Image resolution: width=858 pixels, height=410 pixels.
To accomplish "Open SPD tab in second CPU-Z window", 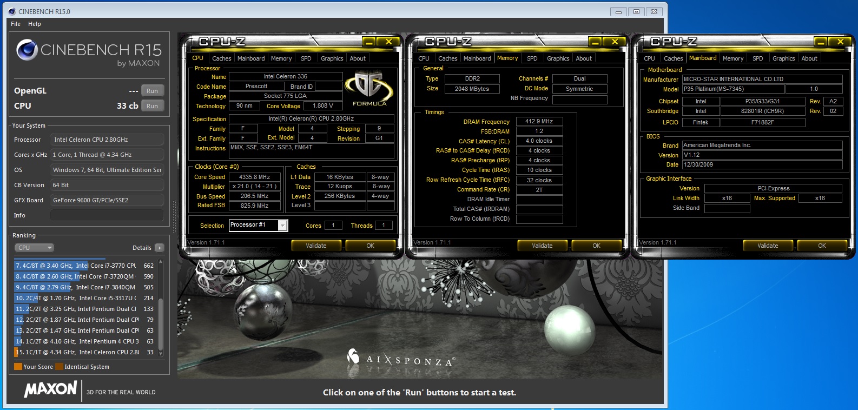I will coord(532,58).
